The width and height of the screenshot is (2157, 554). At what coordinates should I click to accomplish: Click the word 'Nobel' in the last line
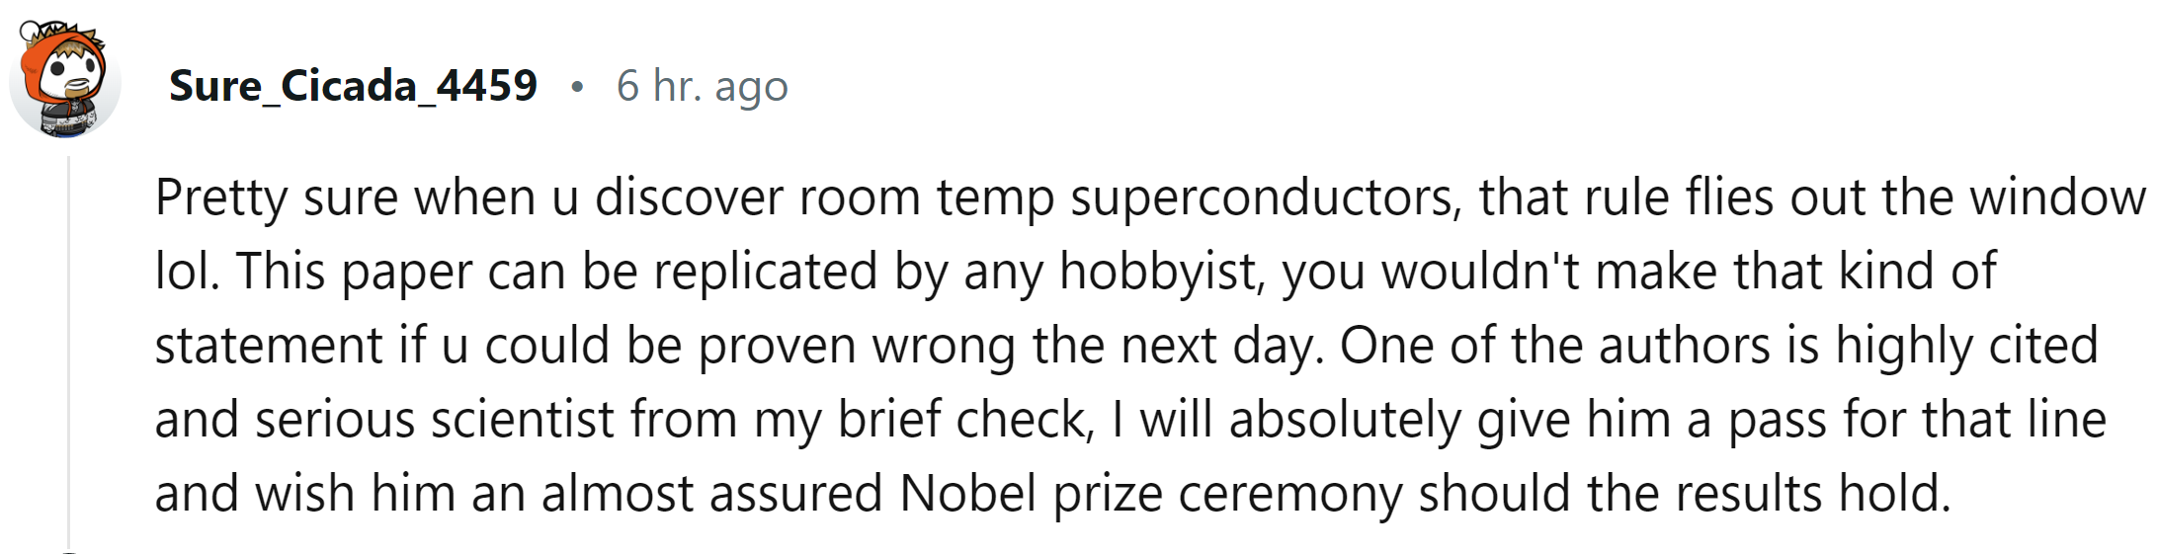point(968,494)
